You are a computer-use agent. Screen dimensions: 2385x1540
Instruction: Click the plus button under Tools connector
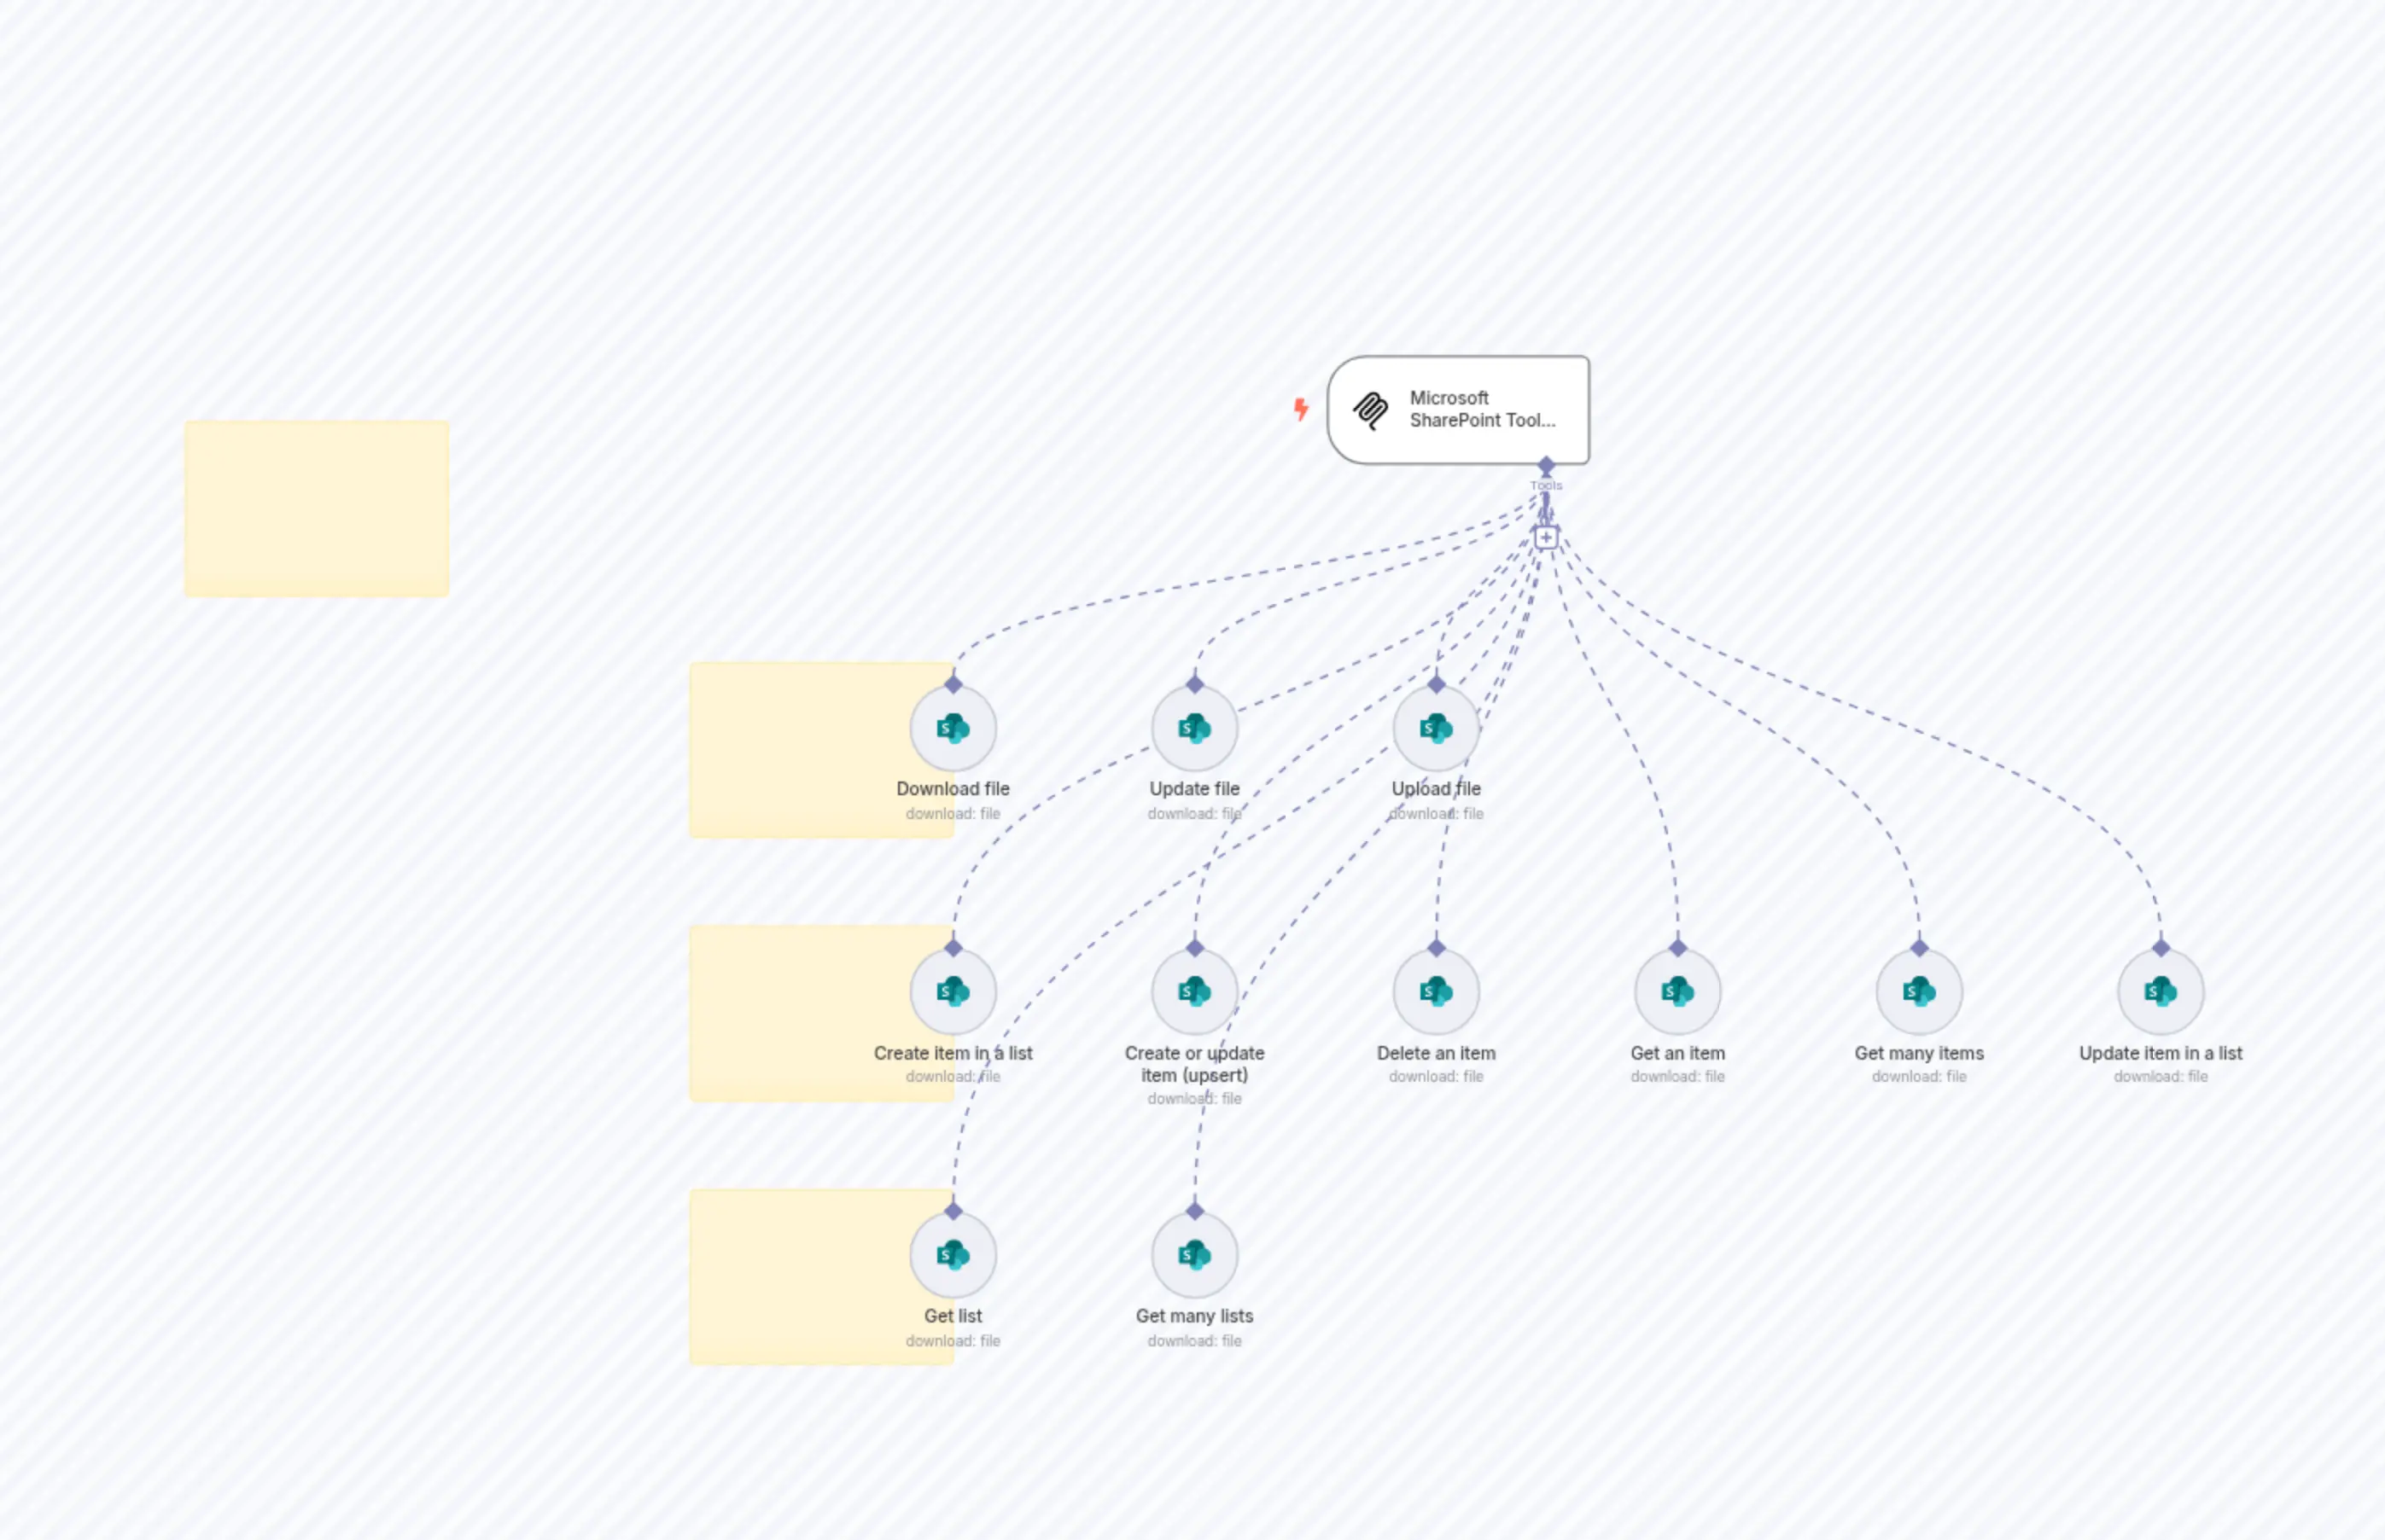(1546, 538)
